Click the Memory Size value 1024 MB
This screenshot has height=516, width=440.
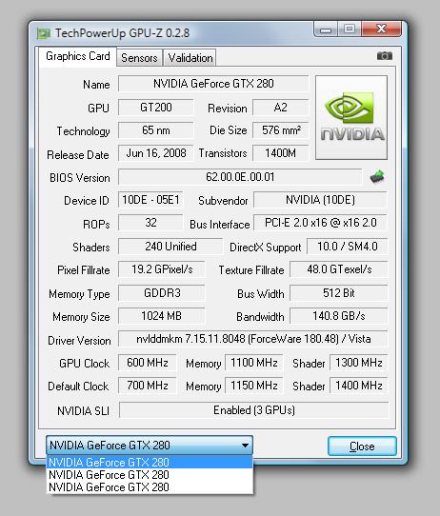coord(162,316)
